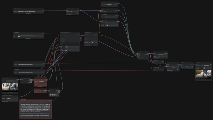
Task: Click the badge button in Load Latent node
Action: [5, 102]
